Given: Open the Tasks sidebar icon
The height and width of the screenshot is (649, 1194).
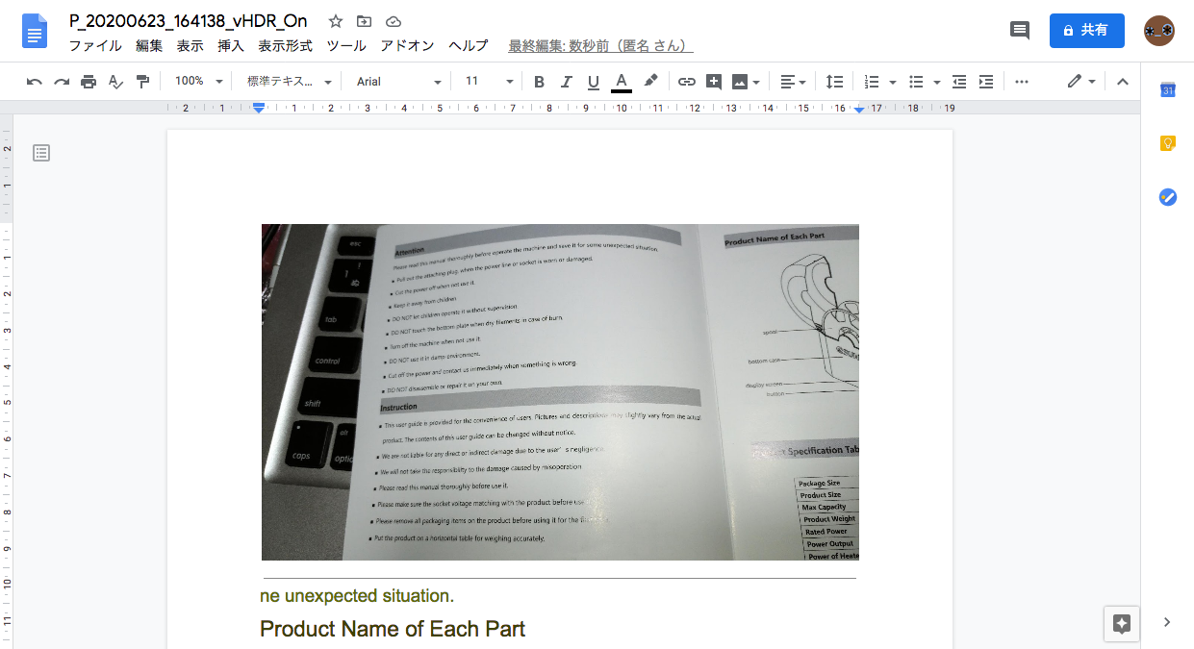Looking at the screenshot, I should 1167,197.
